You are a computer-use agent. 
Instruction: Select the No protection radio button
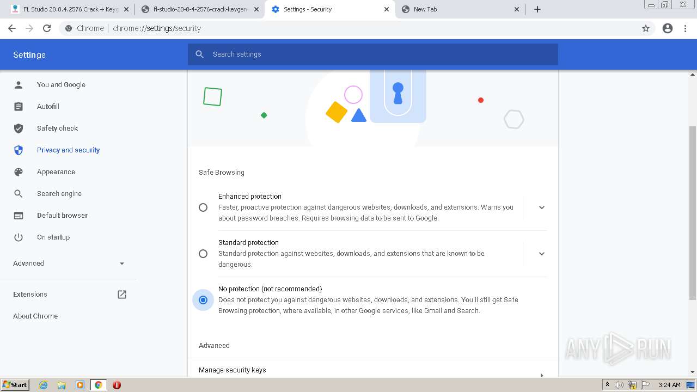coord(203,300)
